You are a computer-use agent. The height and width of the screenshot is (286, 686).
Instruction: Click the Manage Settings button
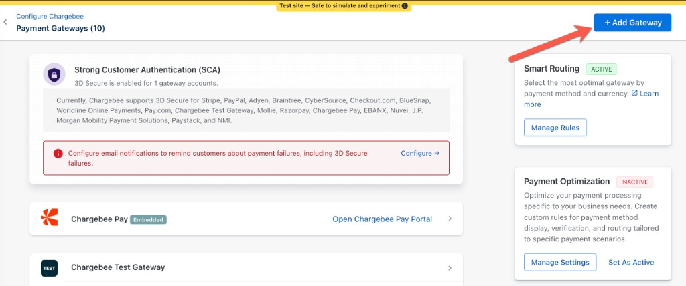tap(560, 262)
